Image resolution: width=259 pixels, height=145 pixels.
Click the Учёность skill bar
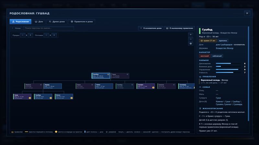click(228, 72)
